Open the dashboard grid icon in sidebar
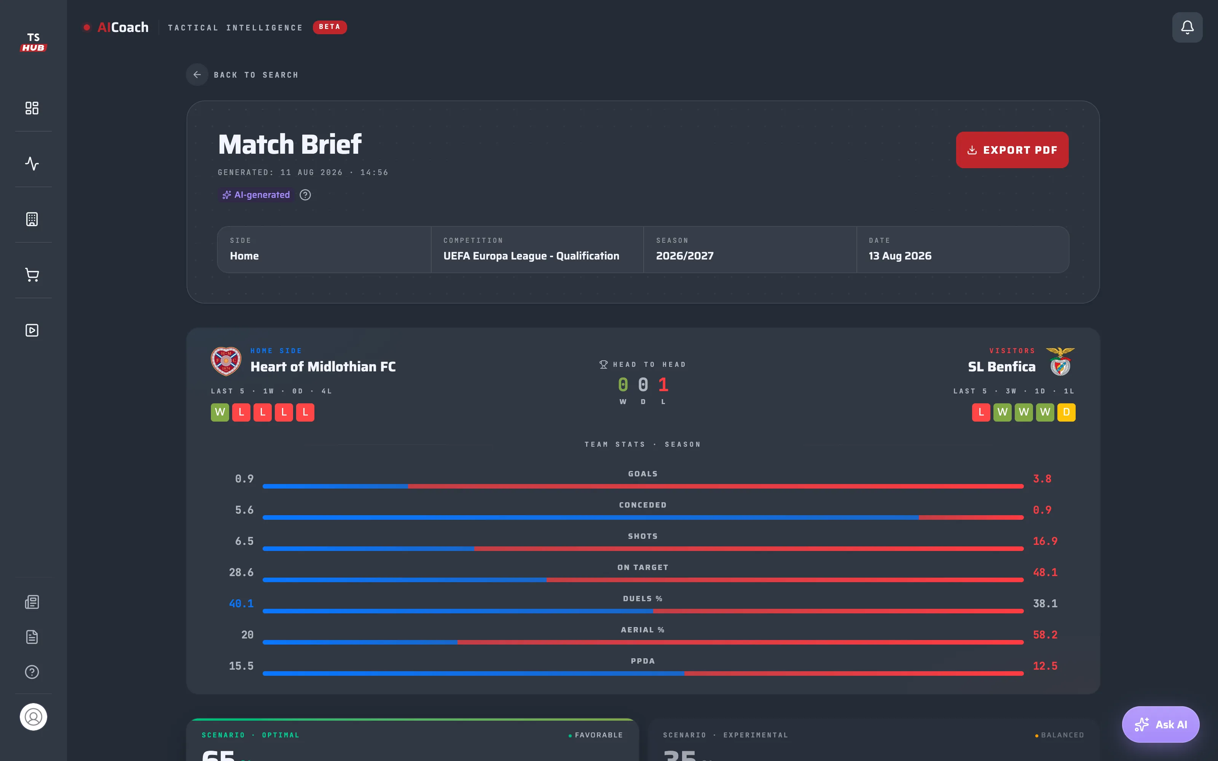 point(32,108)
